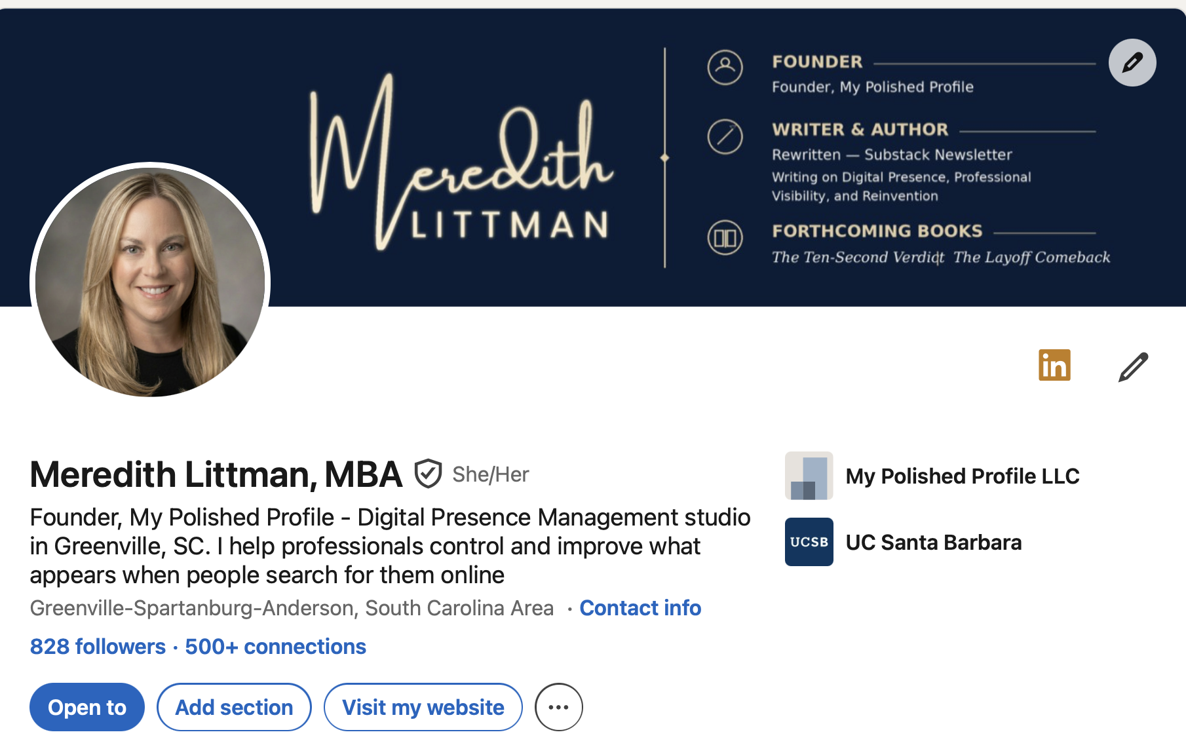
Task: Click the Add section button
Action: [x=234, y=707]
